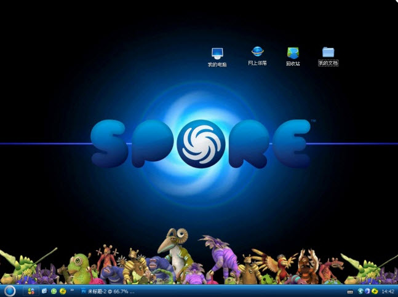Click the yellow plus system tray icon
This screenshot has height=297, width=398.
tap(375, 291)
